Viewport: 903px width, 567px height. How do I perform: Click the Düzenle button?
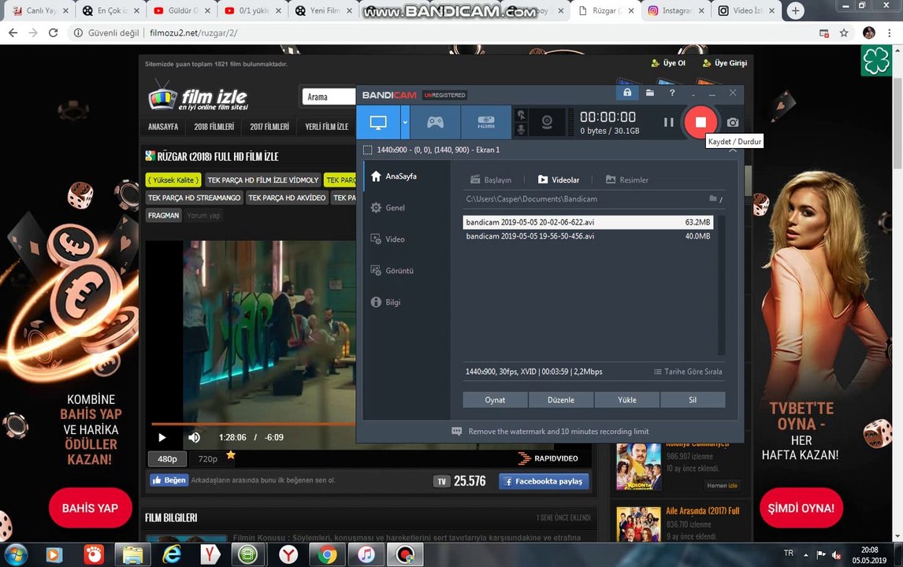tap(561, 400)
